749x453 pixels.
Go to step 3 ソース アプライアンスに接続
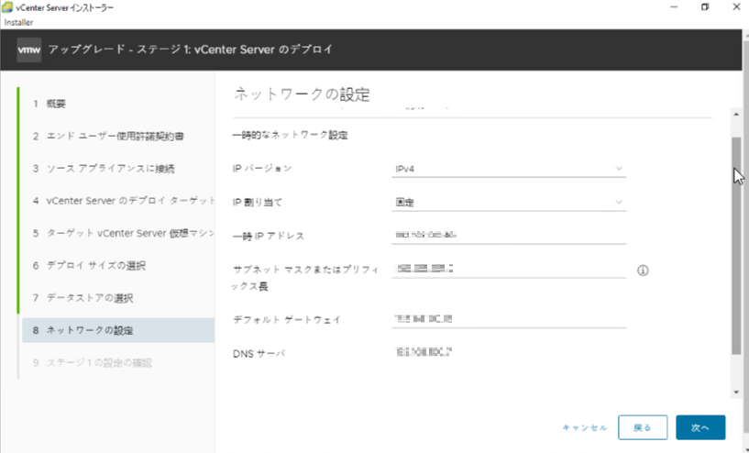click(103, 169)
